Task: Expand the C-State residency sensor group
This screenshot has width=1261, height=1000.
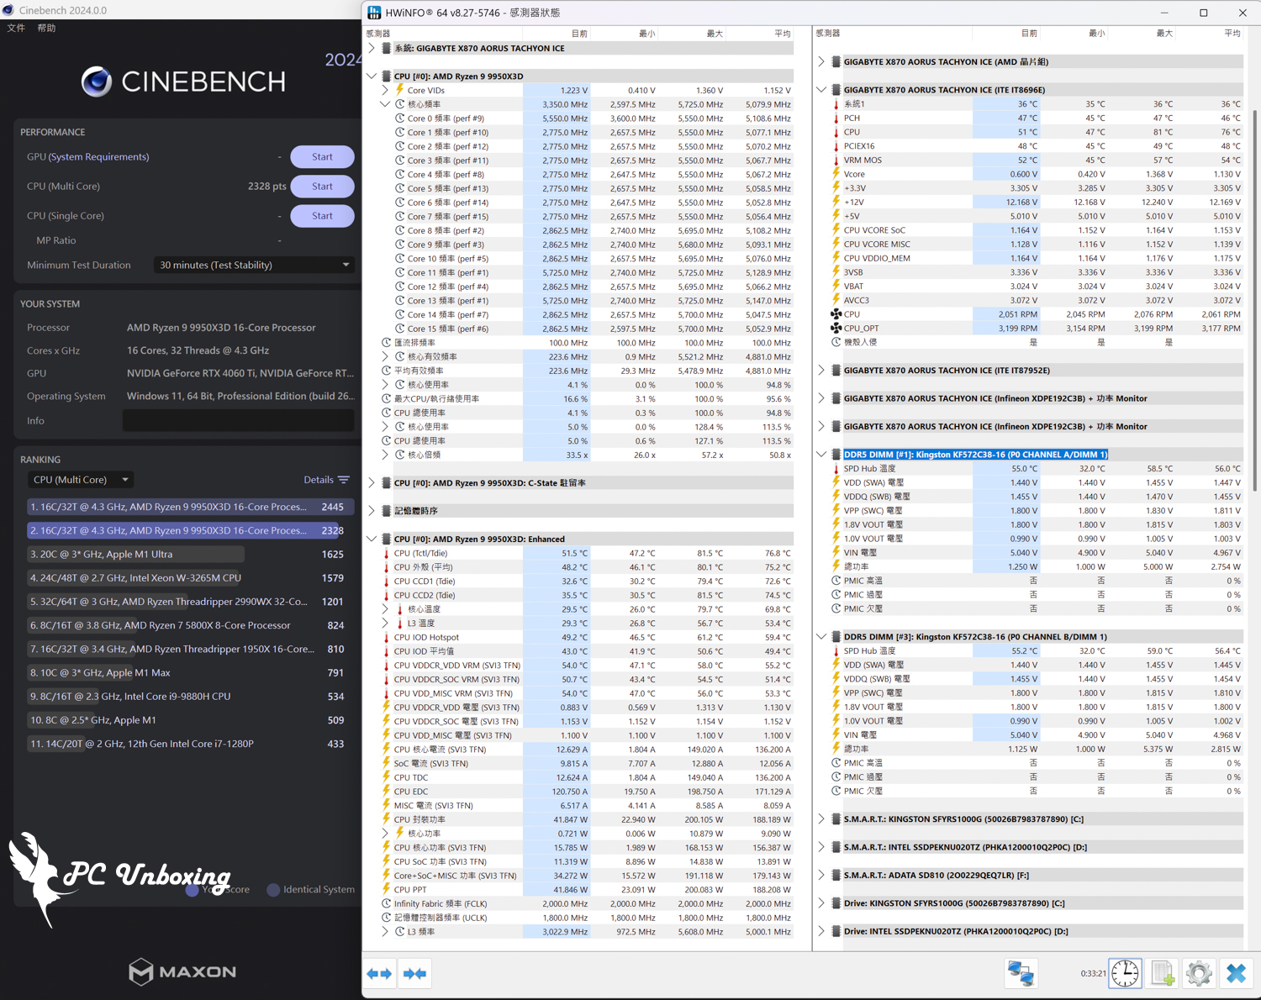Action: click(x=372, y=483)
